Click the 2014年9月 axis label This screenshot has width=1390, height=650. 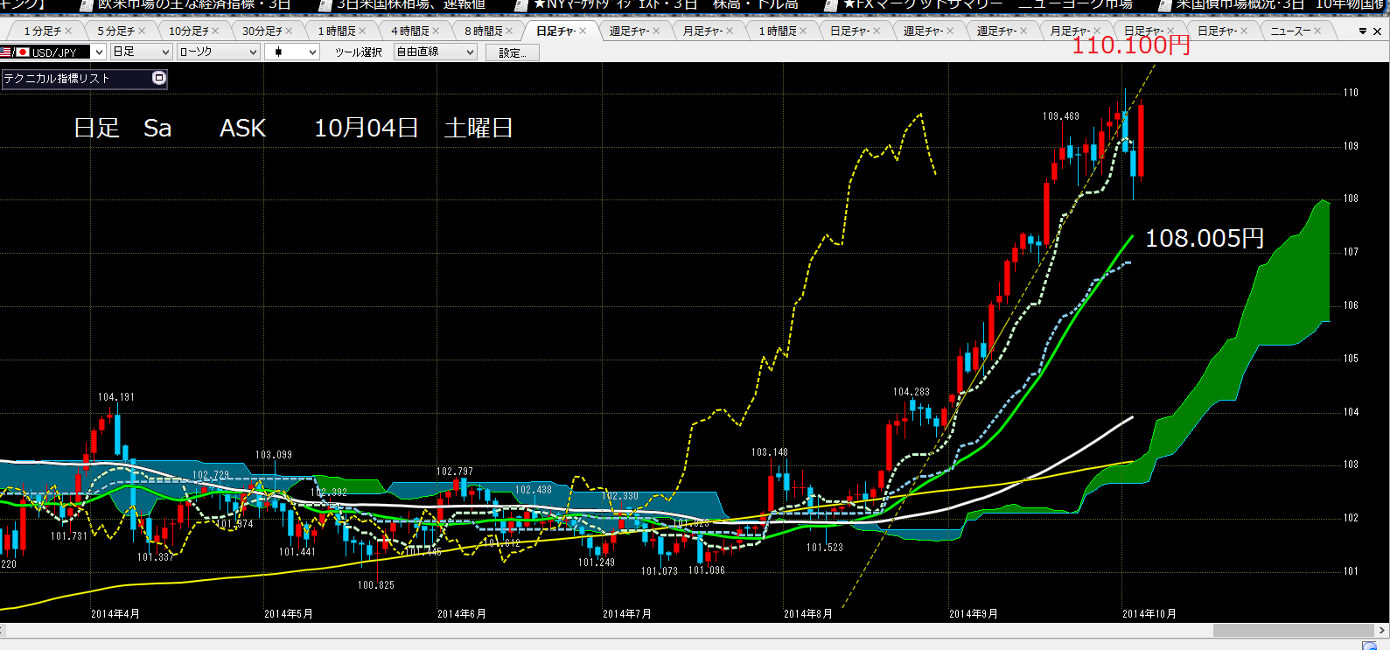974,614
